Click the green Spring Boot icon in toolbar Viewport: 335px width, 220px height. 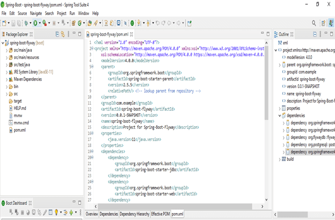(132, 23)
